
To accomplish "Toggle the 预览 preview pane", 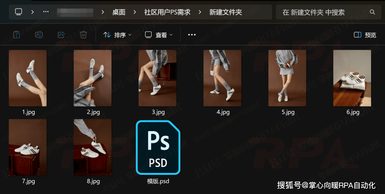I will pyautogui.click(x=365, y=35).
